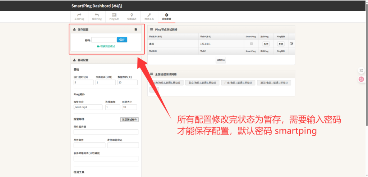The image size is (368, 177).
Task: Select the 浙江(电信1,联通1,移动1) button
Action: pos(274,83)
